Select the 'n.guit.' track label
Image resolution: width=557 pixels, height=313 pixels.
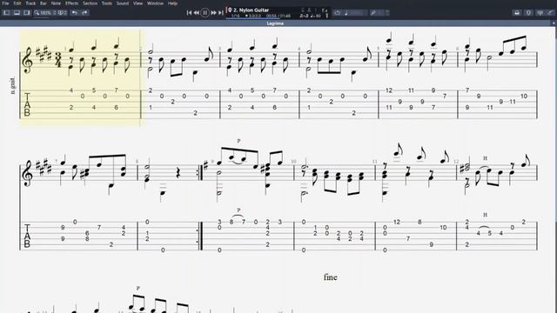[13, 85]
